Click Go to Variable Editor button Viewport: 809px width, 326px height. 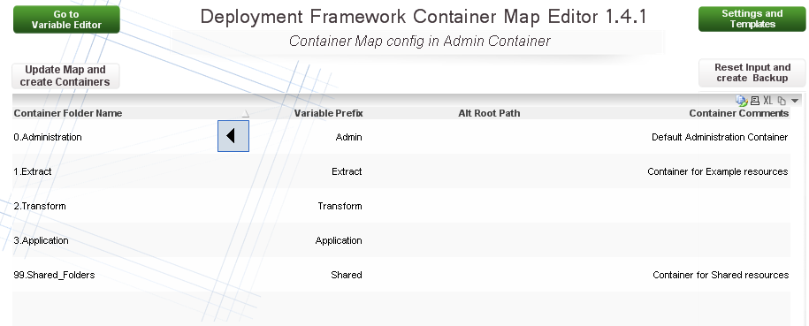(66, 19)
